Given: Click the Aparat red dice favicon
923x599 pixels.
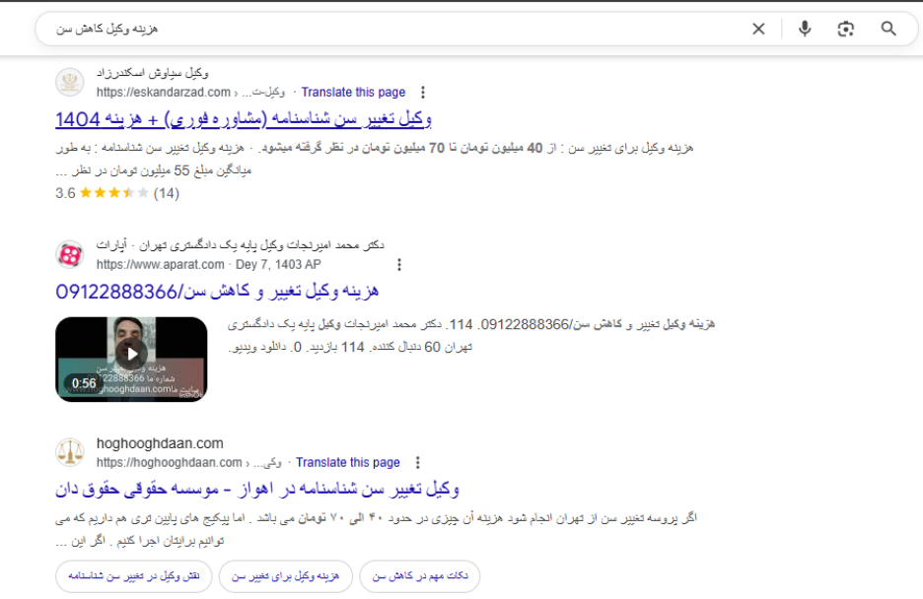Looking at the screenshot, I should coord(70,255).
